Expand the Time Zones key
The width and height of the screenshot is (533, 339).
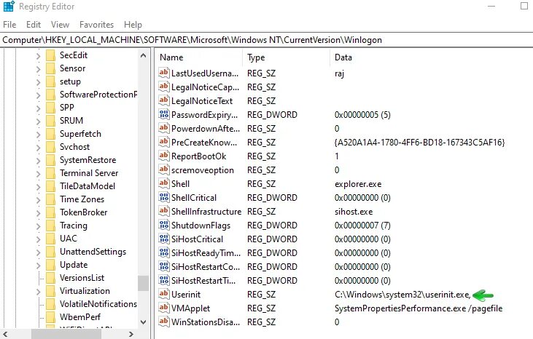(38, 200)
